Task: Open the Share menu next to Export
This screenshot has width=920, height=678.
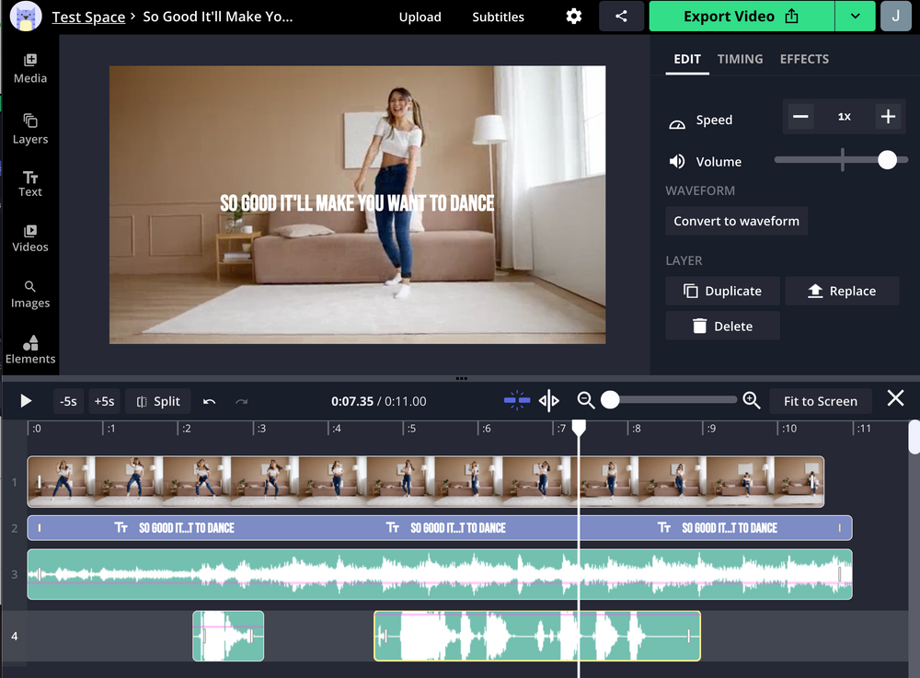Action: [621, 17]
